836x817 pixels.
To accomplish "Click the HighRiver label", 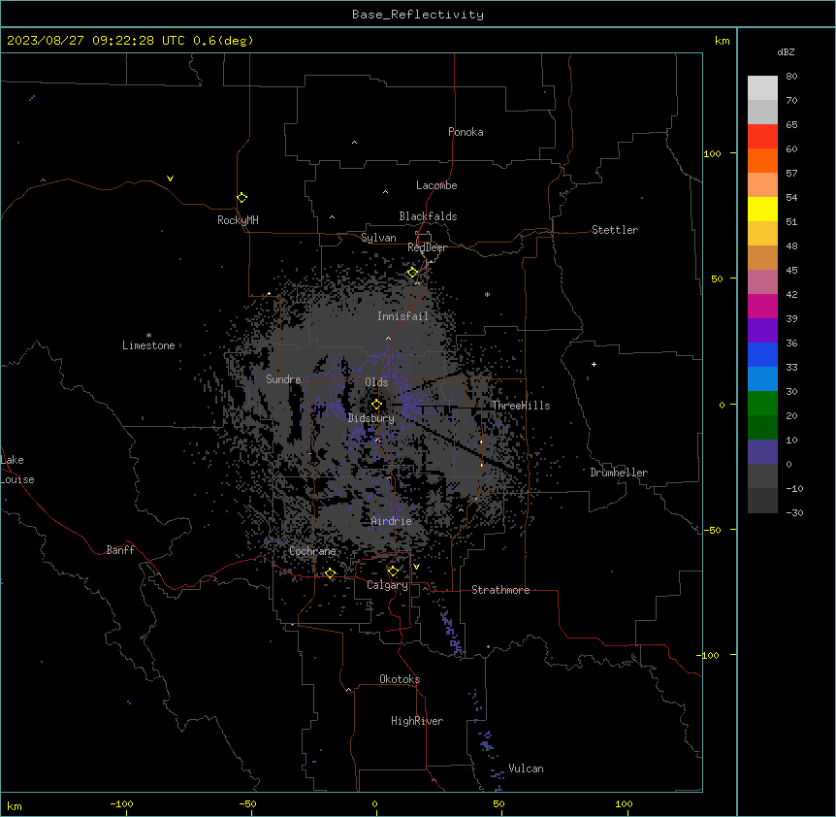I will [x=417, y=721].
